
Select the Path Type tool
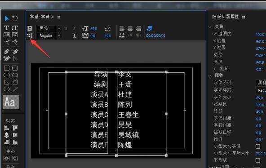tap(7, 42)
